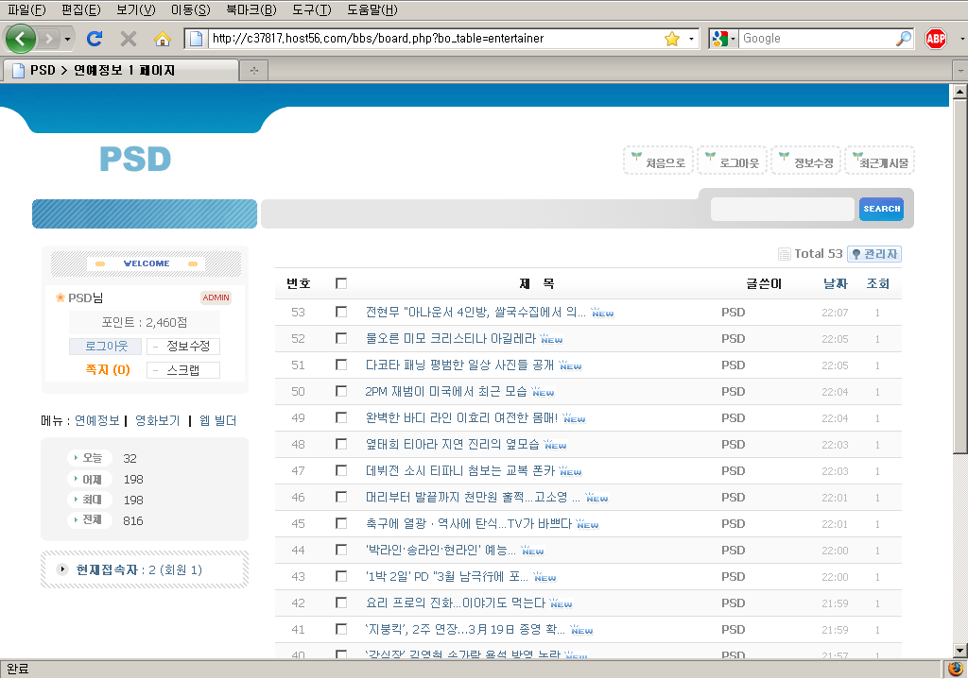Click the blue SEARCH button
The image size is (968, 679).
[881, 209]
